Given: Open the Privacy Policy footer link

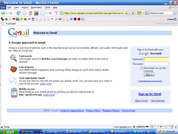Looking at the screenshot, I should [93, 110].
